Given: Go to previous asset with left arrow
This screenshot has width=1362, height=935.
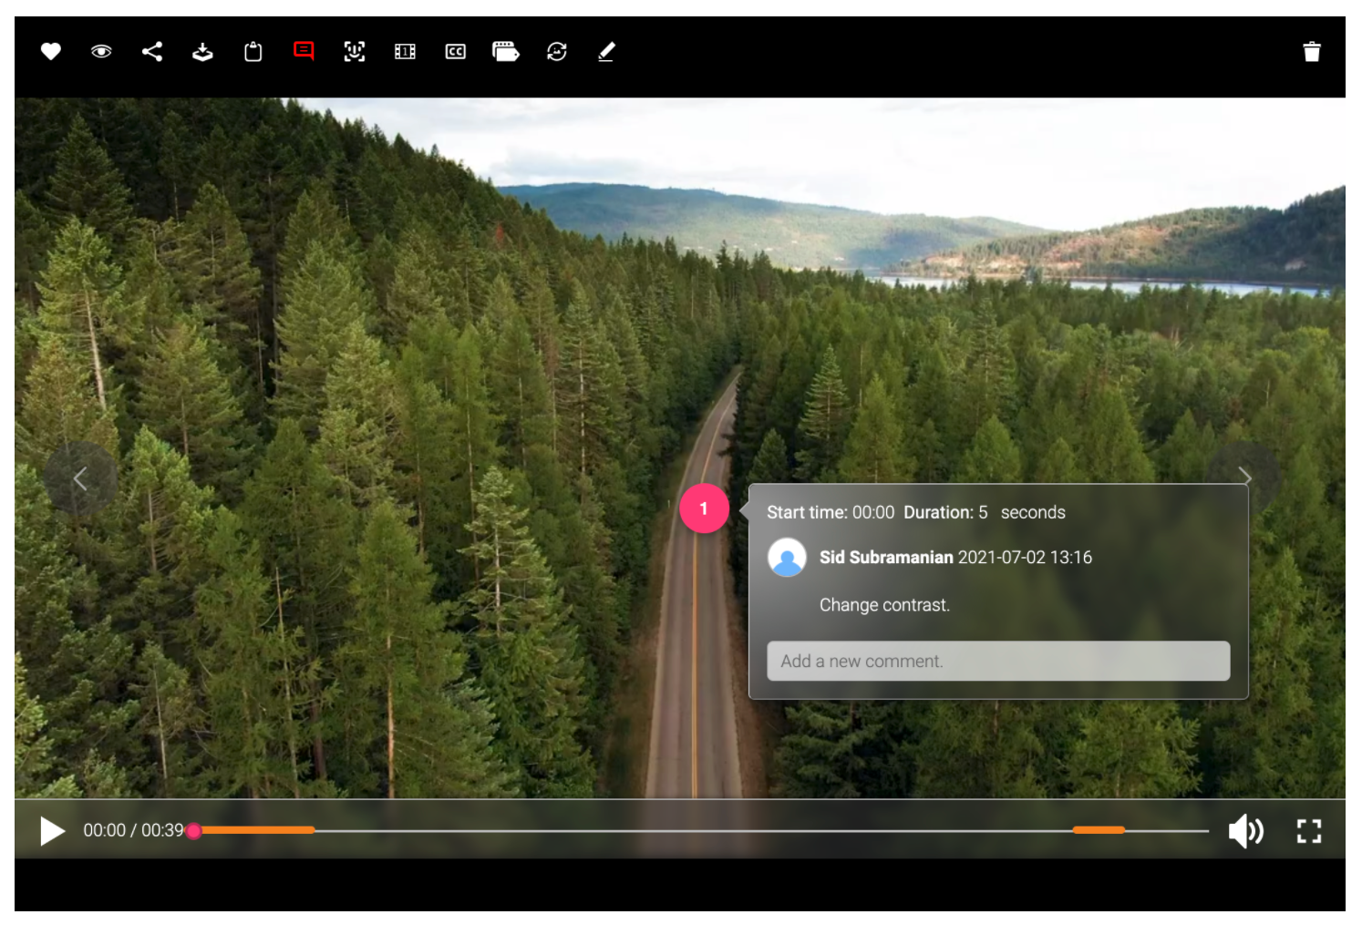Looking at the screenshot, I should point(80,478).
